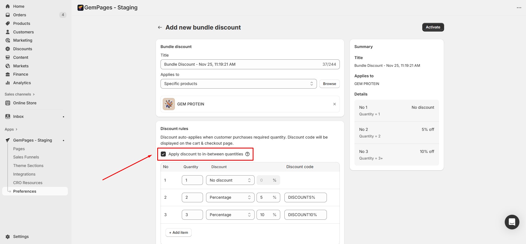Open No discount type dropdown in row 1

click(230, 180)
